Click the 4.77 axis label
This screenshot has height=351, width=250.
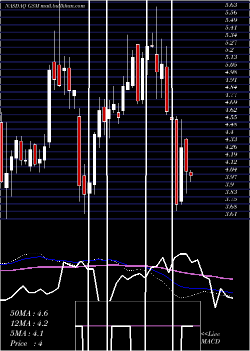pyautogui.click(x=231, y=95)
